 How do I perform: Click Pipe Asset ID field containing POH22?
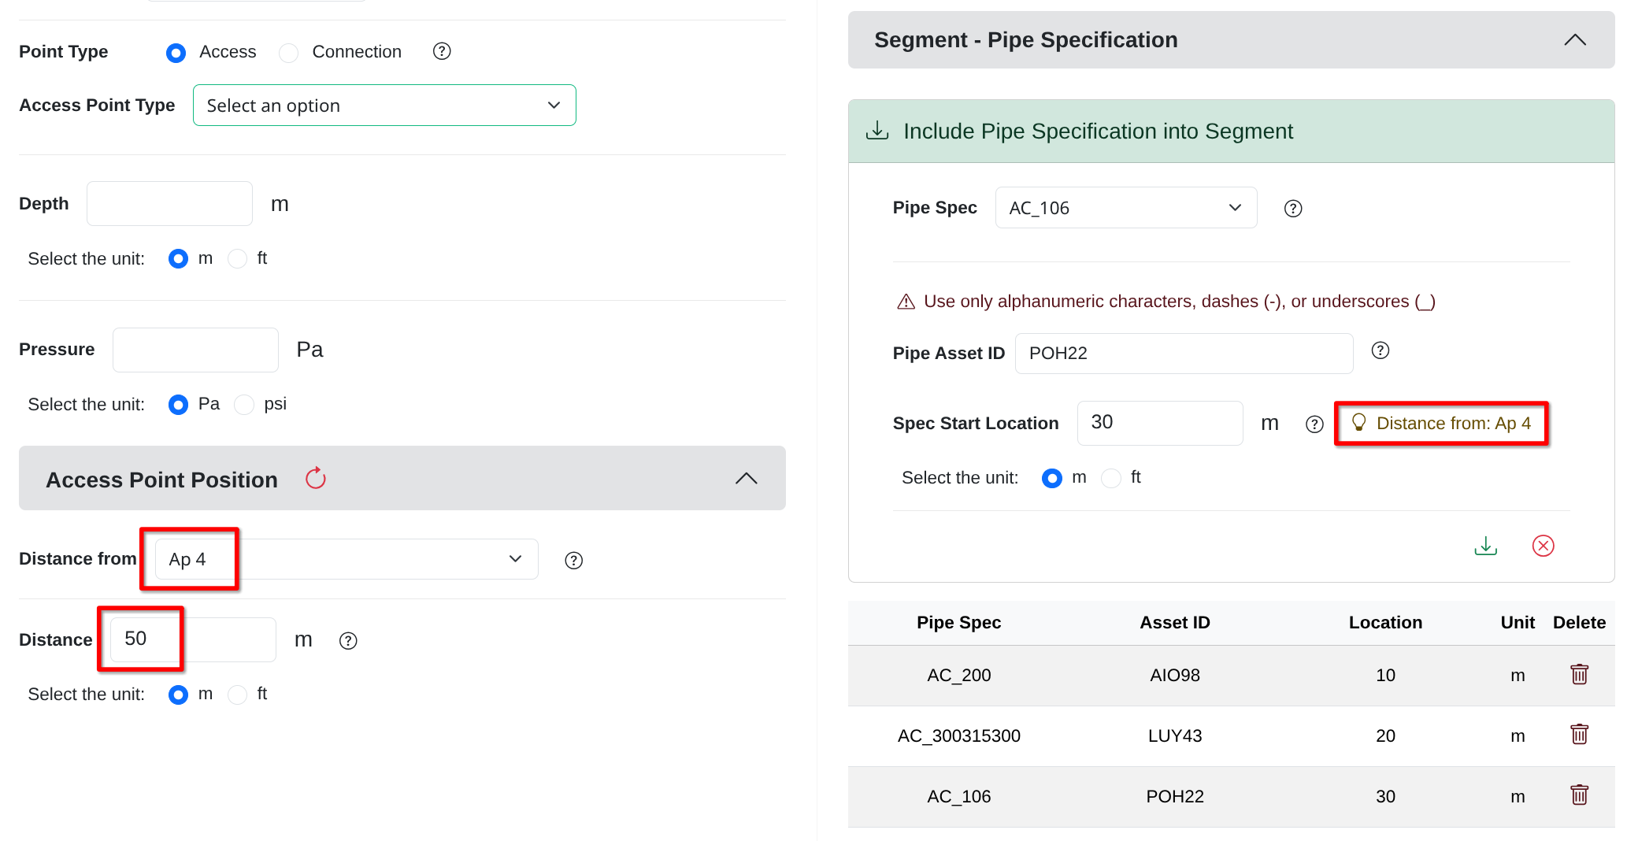[x=1184, y=354]
